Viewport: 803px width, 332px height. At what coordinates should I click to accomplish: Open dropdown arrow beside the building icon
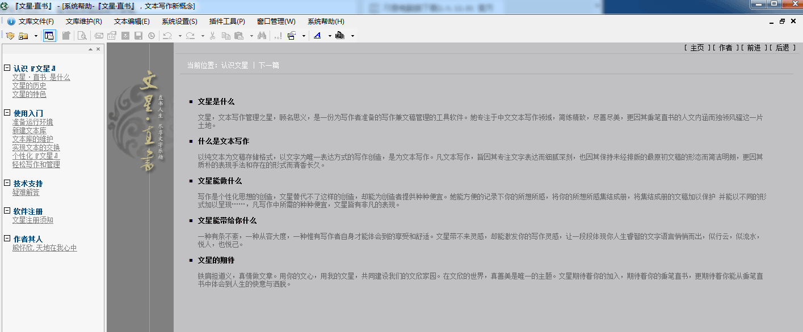pos(352,36)
